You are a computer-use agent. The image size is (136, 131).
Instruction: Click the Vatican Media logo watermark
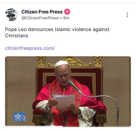click(x=20, y=117)
